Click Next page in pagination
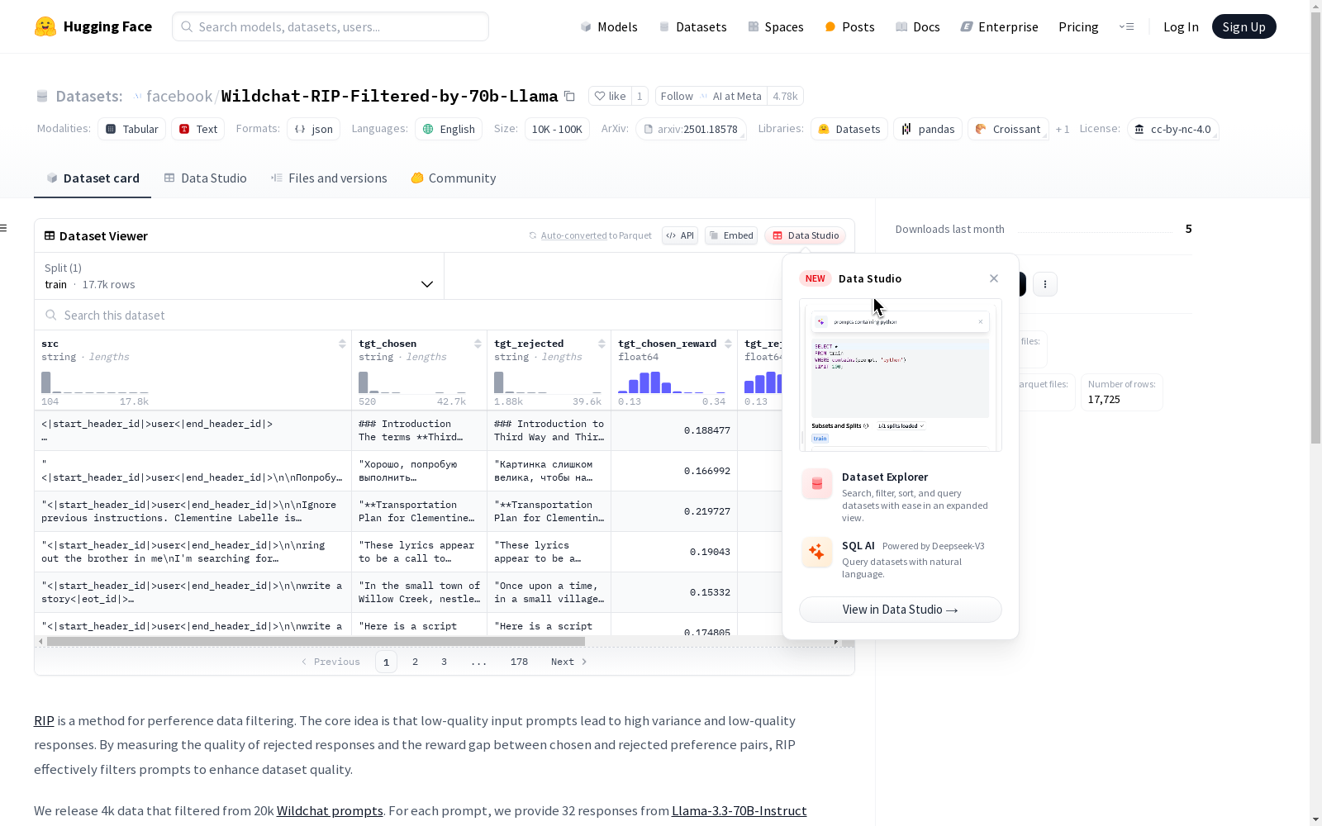1322x826 pixels. [x=568, y=662]
